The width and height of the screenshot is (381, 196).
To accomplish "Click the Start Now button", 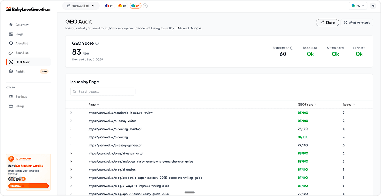I will [28, 186].
